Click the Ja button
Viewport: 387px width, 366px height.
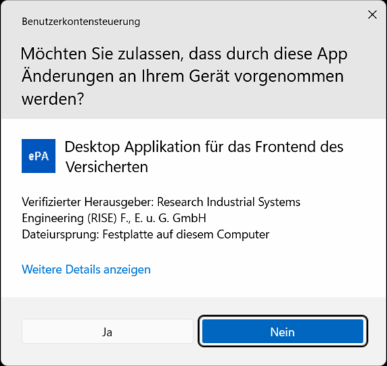tap(108, 332)
